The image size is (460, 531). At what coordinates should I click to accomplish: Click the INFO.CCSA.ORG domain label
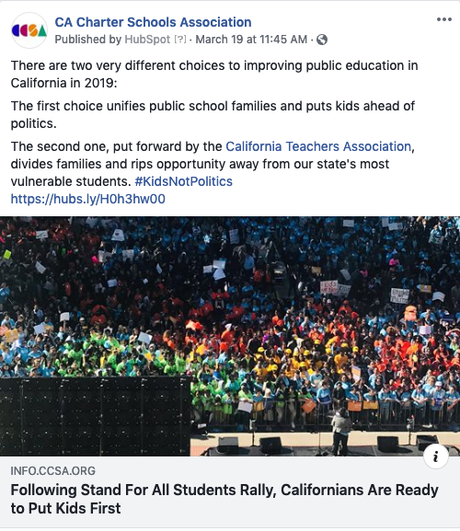(x=53, y=470)
